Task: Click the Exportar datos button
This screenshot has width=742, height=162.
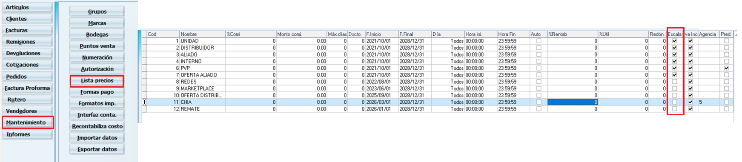Action: pos(97,149)
